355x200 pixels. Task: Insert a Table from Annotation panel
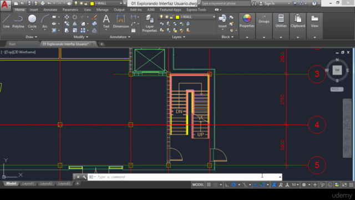click(133, 31)
